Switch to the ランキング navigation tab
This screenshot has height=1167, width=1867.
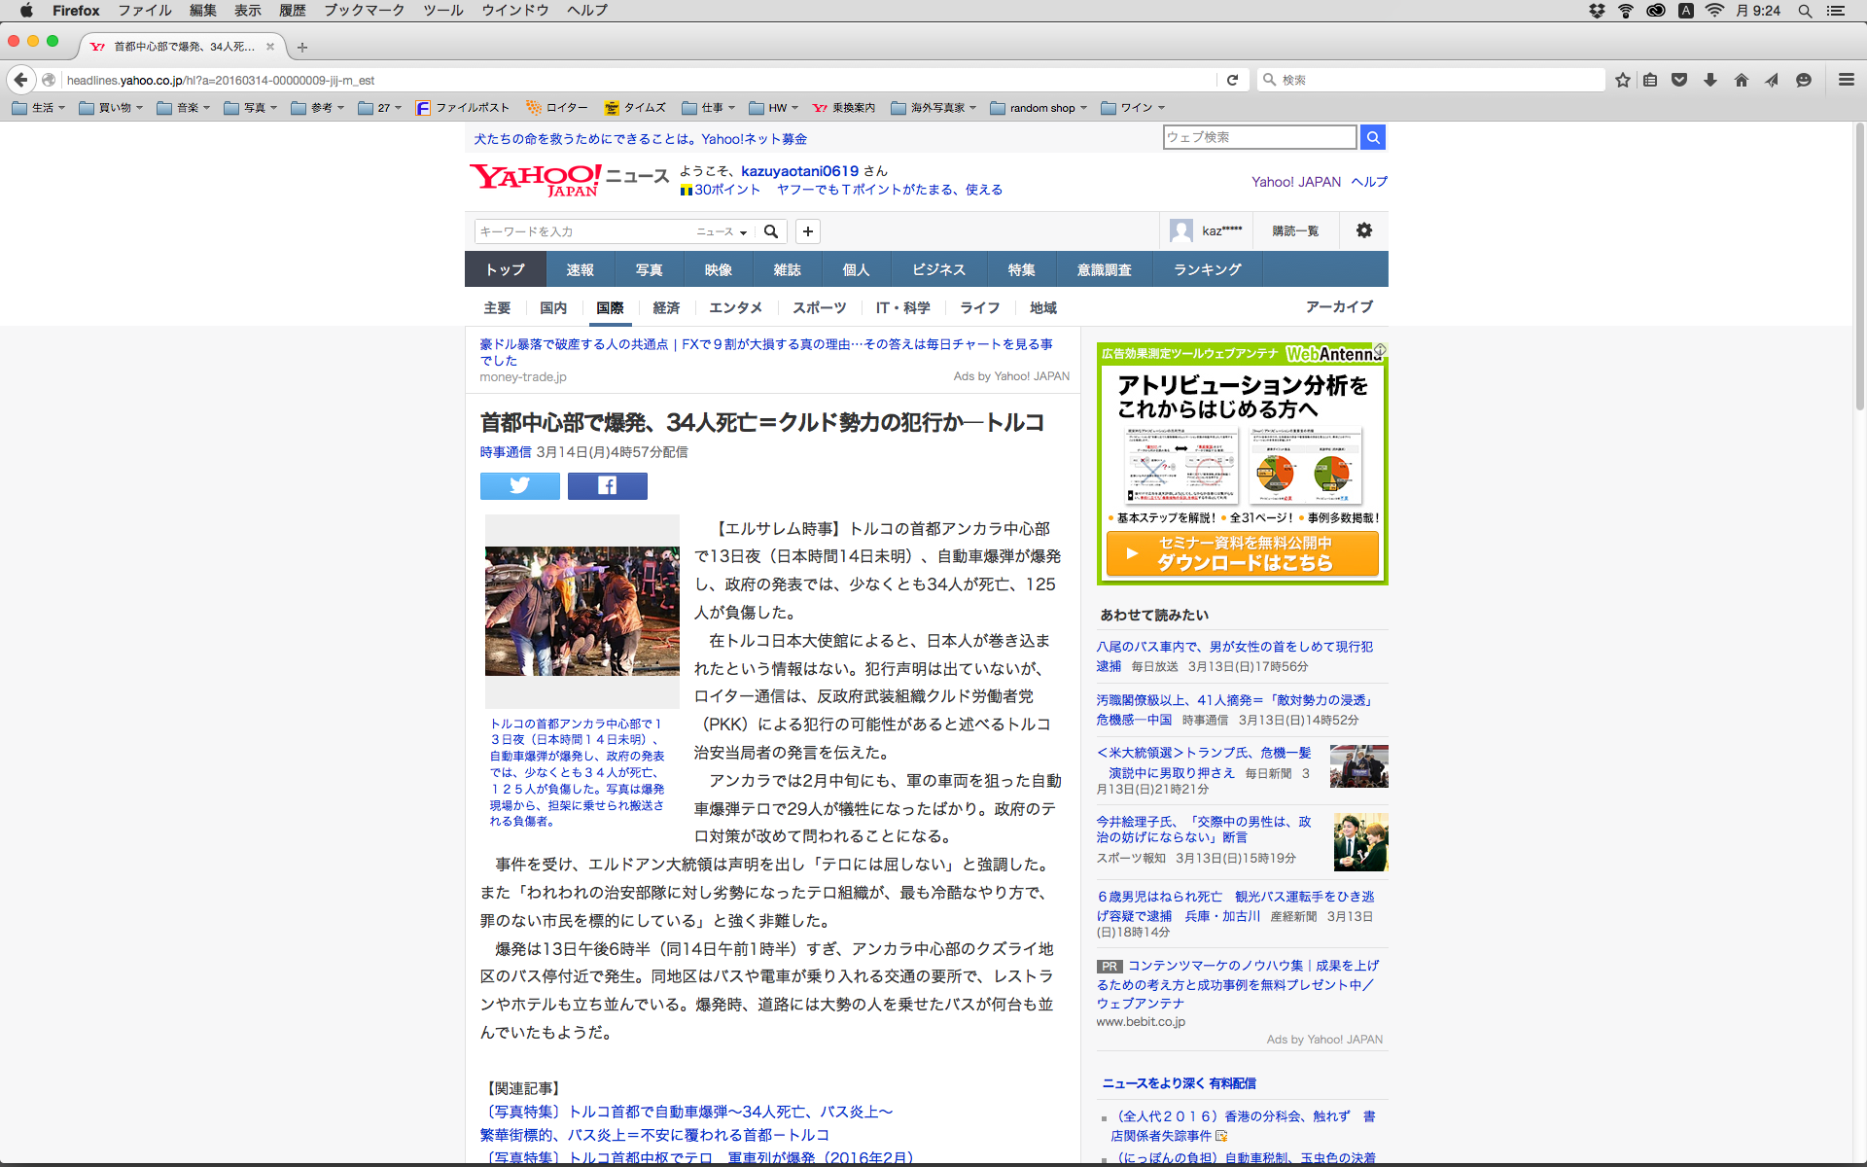click(x=1207, y=269)
